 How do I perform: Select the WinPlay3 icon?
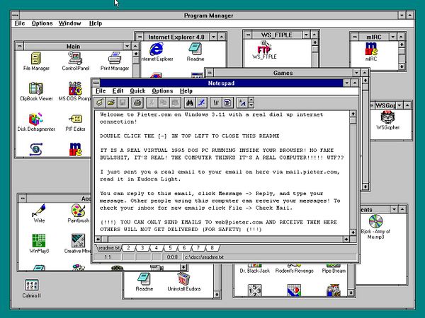39,244
